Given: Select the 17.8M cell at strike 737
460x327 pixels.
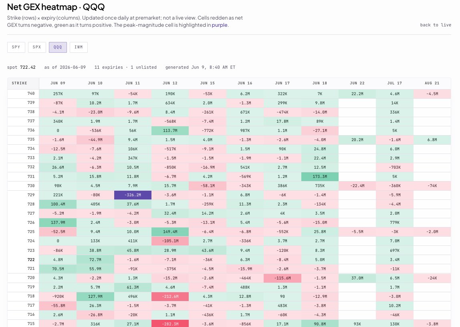Looking at the screenshot, I should (x=282, y=121).
